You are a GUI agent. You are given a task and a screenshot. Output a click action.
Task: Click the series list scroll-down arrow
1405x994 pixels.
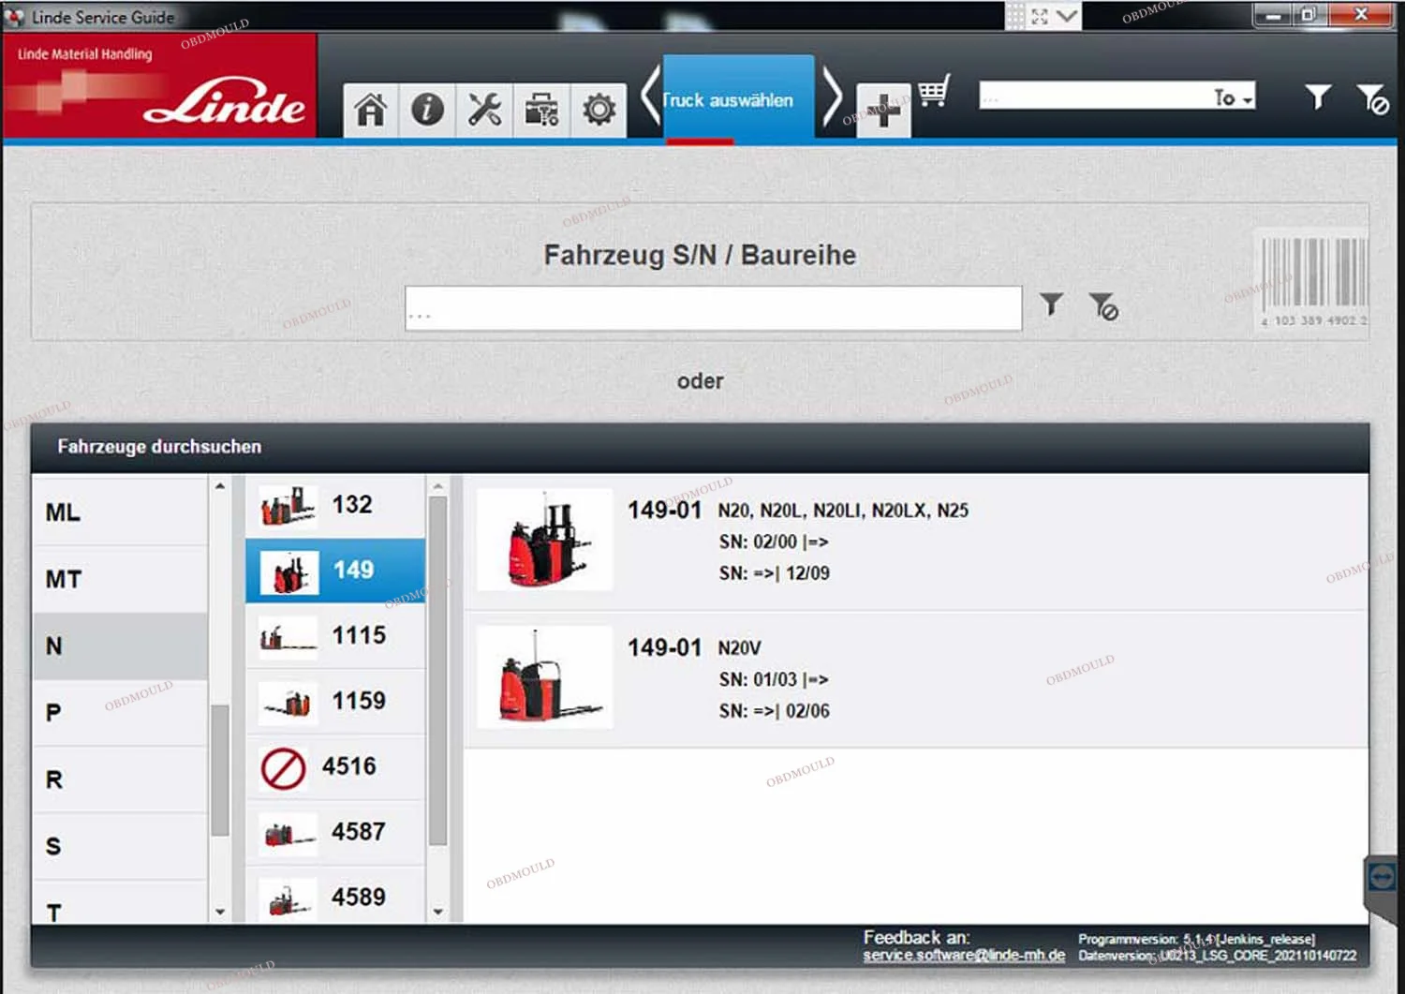[437, 912]
